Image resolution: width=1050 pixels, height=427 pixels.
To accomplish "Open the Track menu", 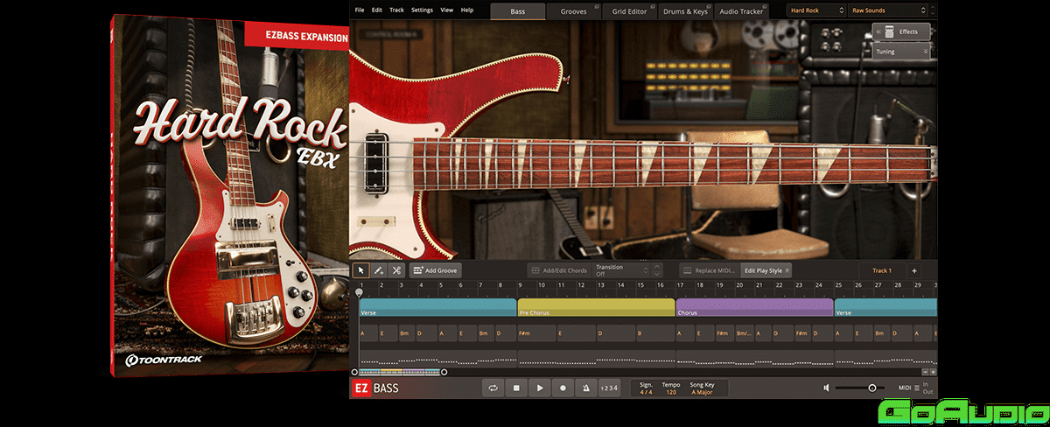I will point(397,10).
